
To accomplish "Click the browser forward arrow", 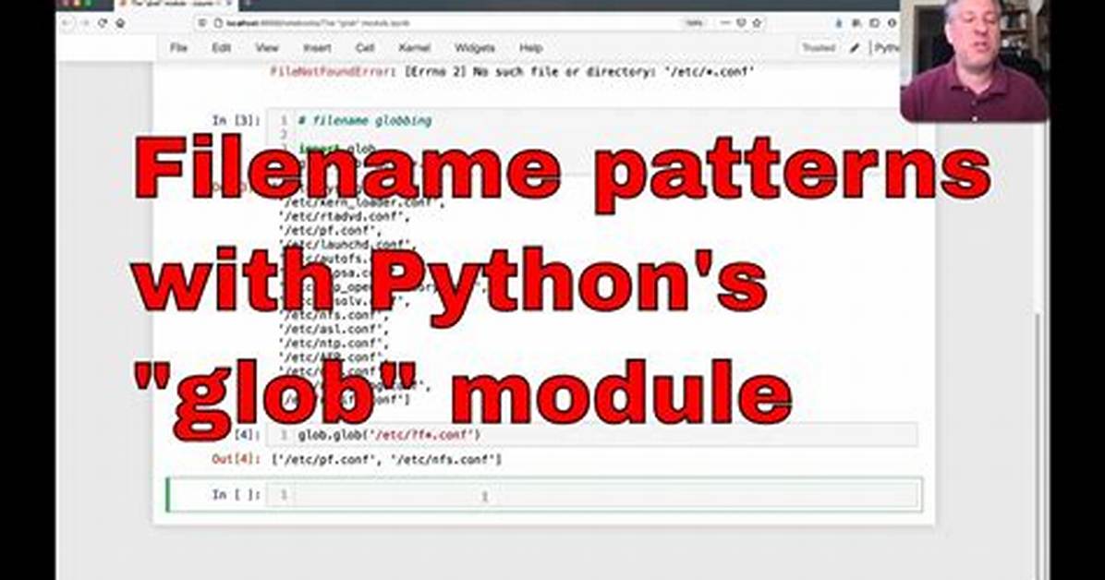I will (85, 22).
